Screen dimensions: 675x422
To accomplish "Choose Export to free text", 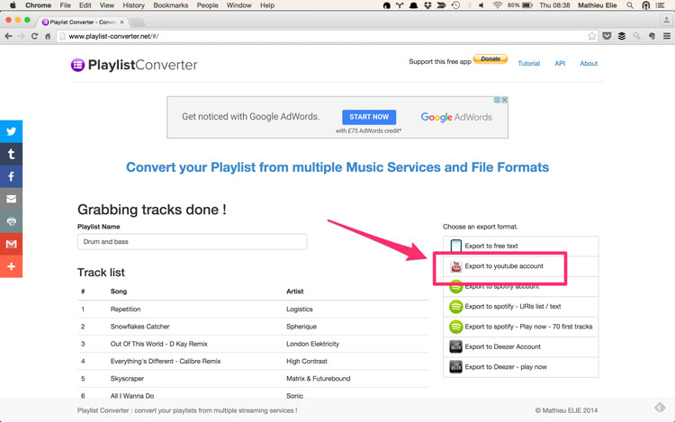I will point(520,246).
